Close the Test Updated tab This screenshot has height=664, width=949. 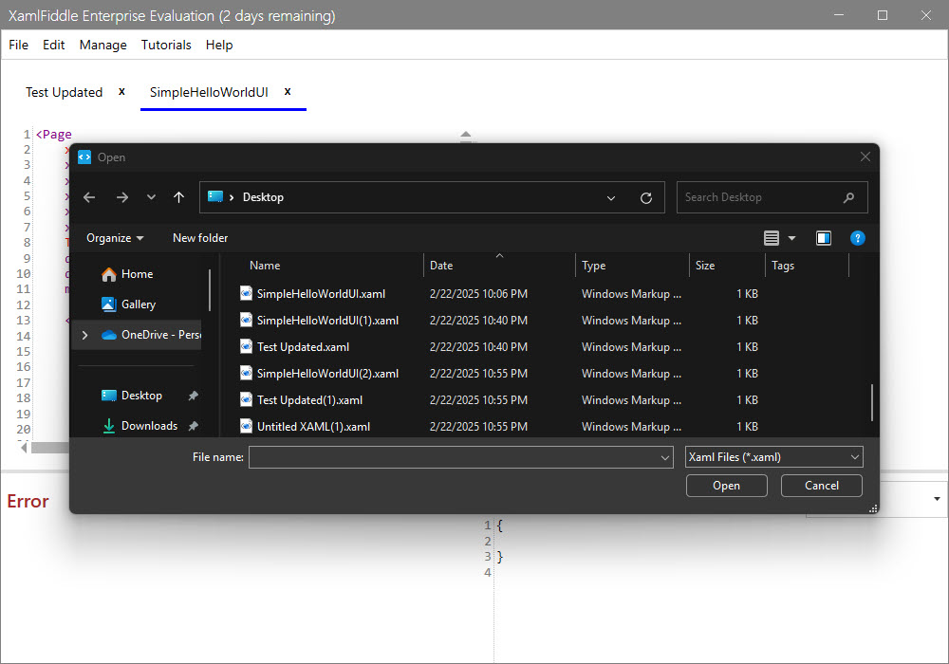(x=121, y=91)
